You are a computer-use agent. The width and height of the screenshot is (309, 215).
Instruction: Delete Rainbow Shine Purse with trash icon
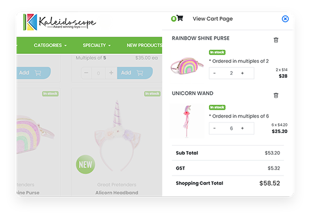pos(276,40)
